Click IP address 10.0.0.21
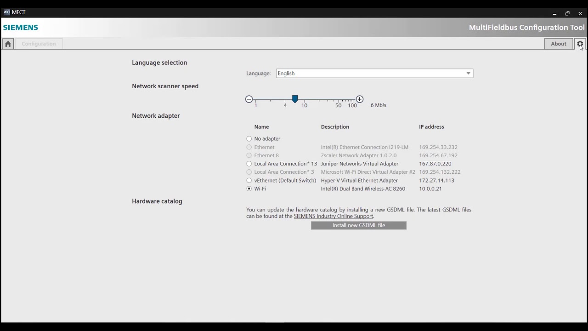The image size is (588, 331). click(x=430, y=189)
